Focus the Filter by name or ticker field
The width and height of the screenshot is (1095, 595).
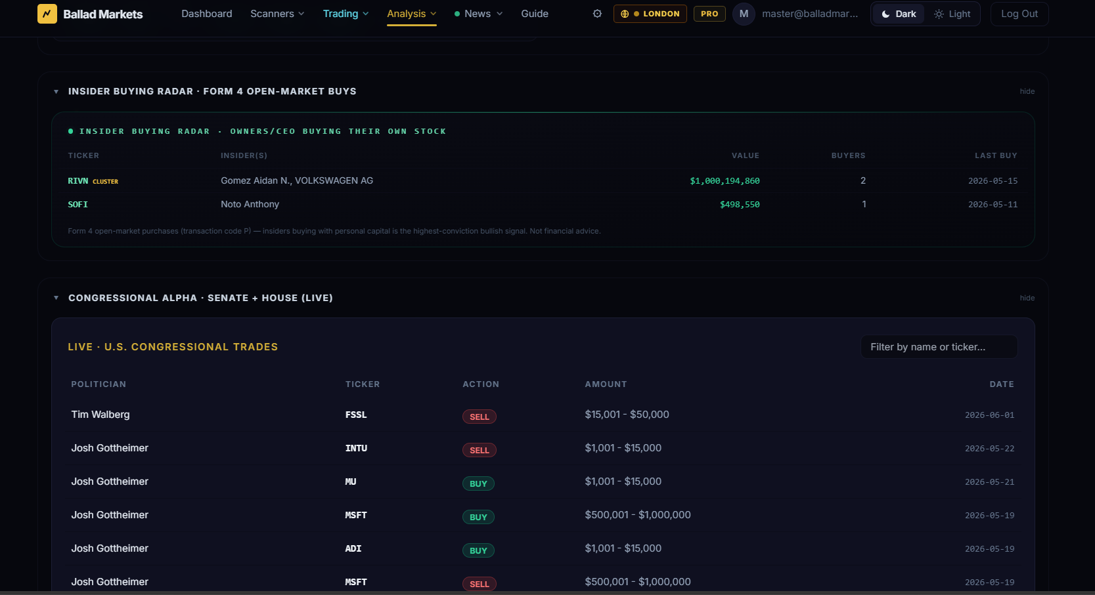[939, 347]
